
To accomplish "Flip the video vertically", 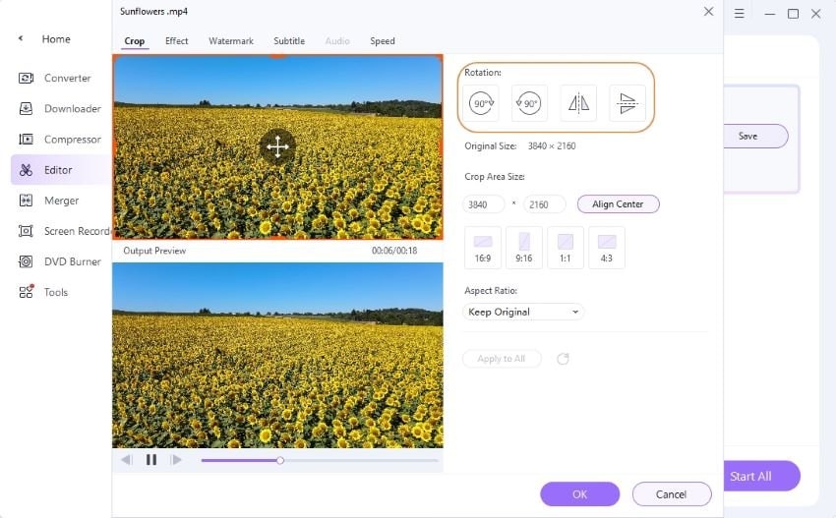I will [x=627, y=103].
